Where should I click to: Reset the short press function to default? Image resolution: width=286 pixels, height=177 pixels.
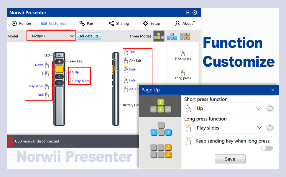coord(270,108)
